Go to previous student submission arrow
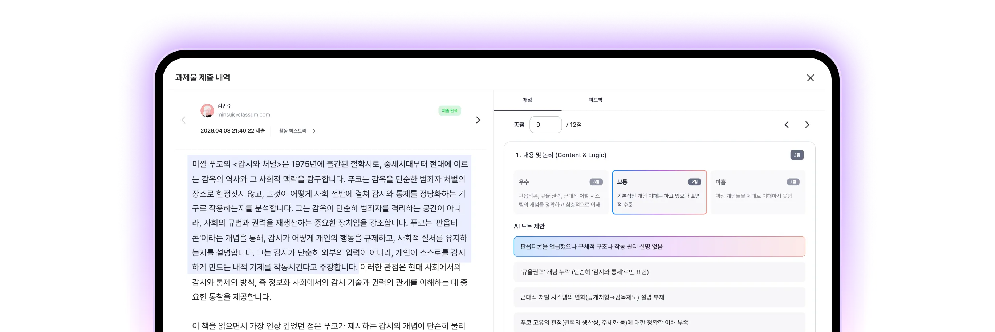The image size is (995, 332). click(183, 120)
